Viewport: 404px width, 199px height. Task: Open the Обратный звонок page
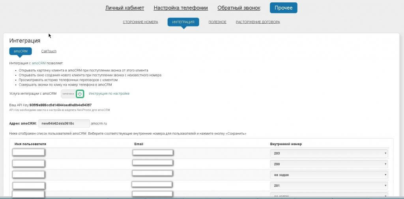(239, 8)
